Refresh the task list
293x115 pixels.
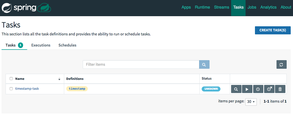click(281, 64)
